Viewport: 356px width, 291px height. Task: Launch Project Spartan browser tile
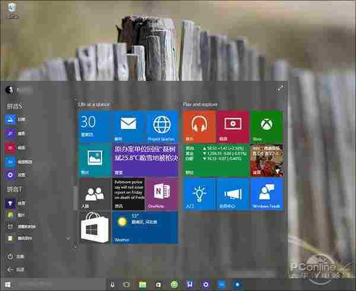tap(162, 127)
